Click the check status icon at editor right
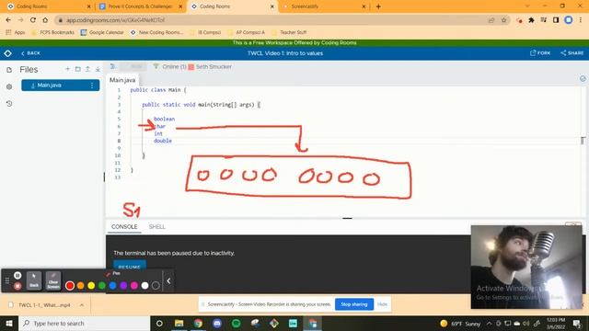Viewport: 589px width, 331px height. [x=583, y=79]
